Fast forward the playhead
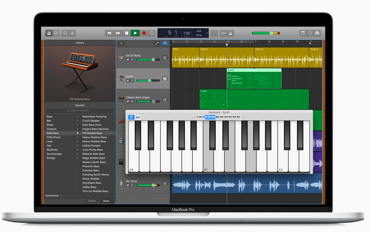 [x=118, y=33]
